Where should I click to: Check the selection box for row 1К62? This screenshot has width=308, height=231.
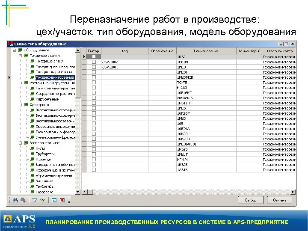click(94, 56)
